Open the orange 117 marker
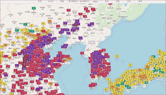The width and height of the screenshot is (166, 95). [33, 35]
